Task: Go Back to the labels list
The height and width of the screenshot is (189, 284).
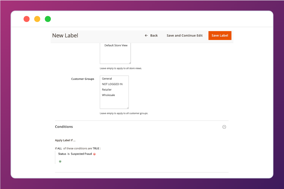Action: (x=151, y=35)
